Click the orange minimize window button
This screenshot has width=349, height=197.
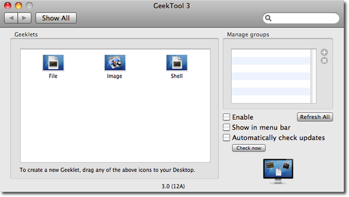click(x=19, y=5)
